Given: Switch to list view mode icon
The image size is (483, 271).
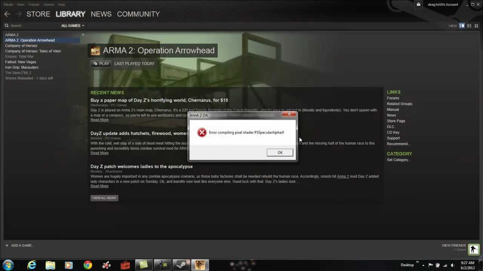Looking at the screenshot, I should click(x=469, y=26).
